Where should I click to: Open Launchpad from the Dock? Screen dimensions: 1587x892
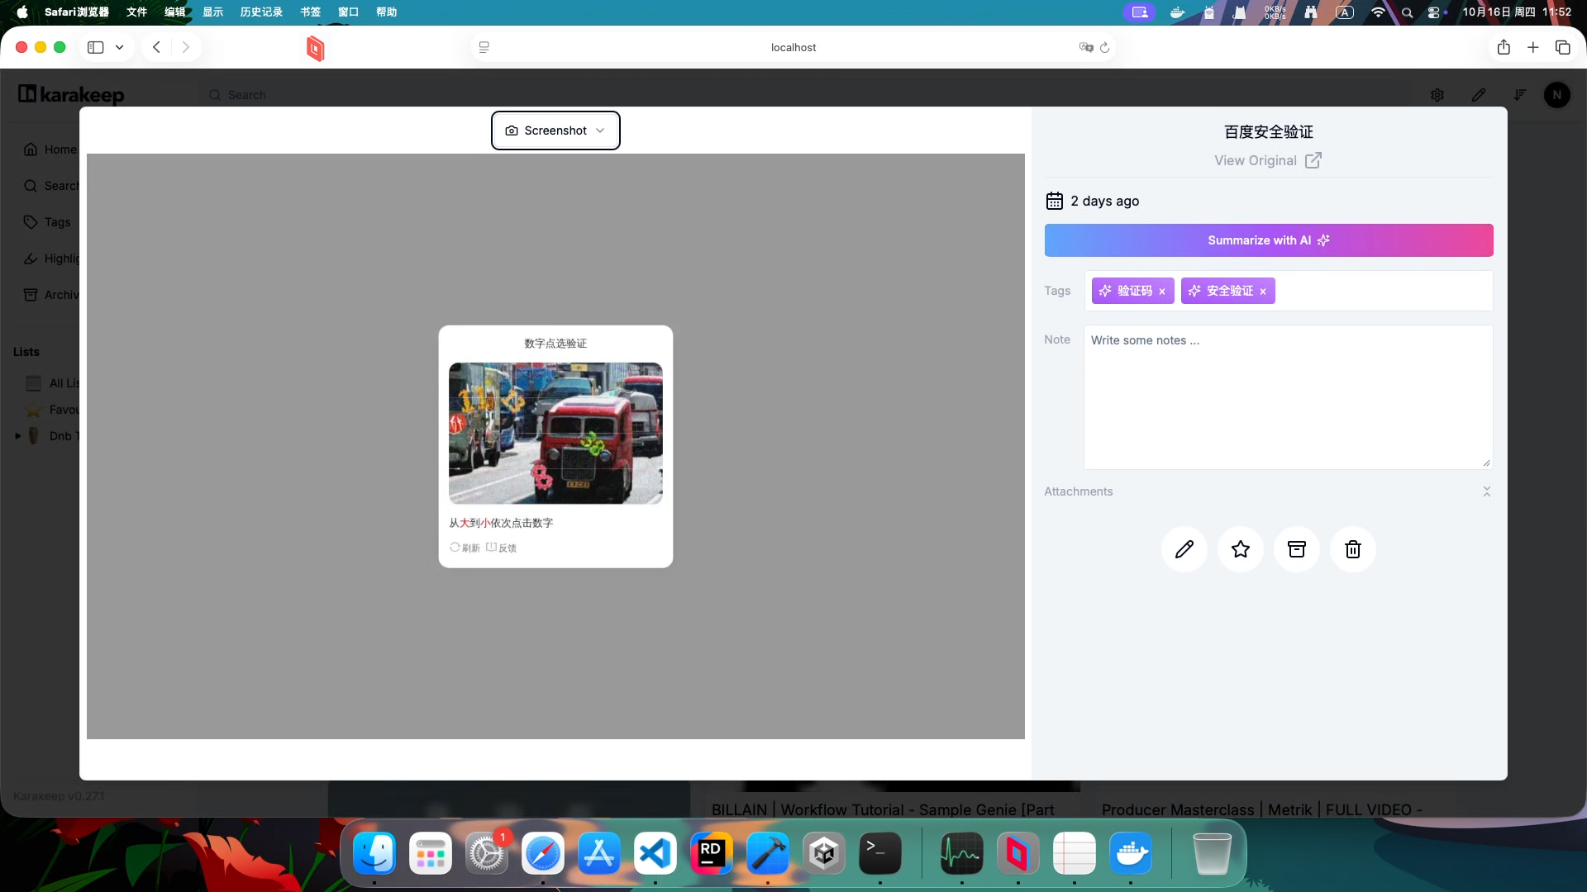[x=431, y=853]
